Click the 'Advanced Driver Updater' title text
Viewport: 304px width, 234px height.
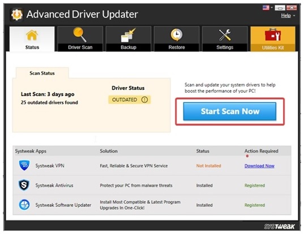[82, 14]
